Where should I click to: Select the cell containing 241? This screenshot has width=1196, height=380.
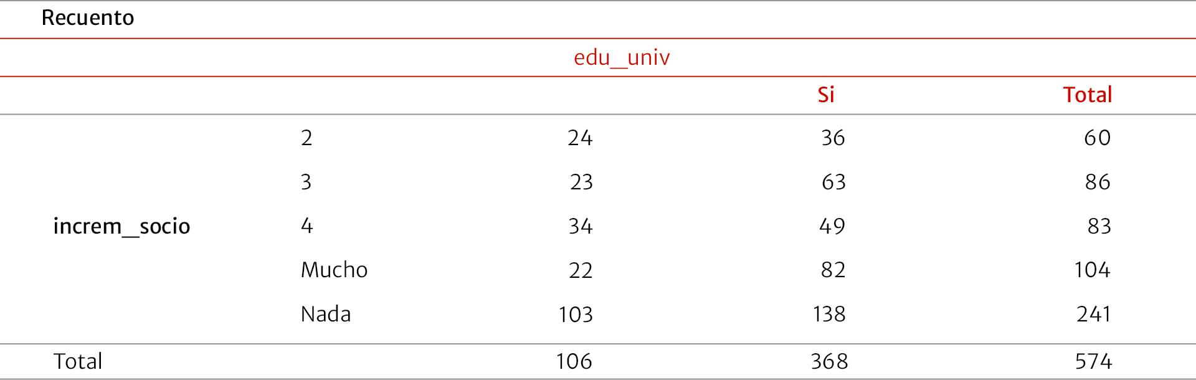point(1093,314)
